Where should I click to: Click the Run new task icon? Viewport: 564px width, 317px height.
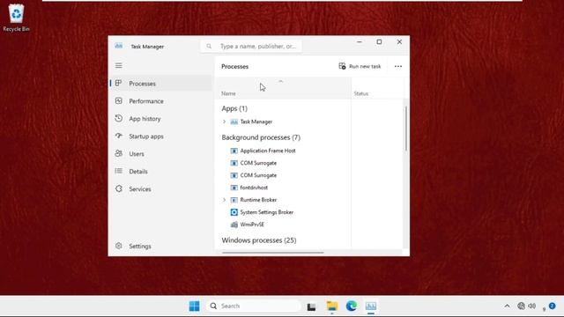[342, 66]
